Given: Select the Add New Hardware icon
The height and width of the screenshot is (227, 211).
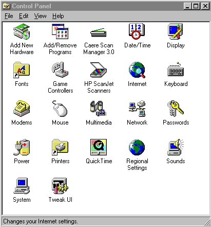Looking at the screenshot, I should (22, 31).
